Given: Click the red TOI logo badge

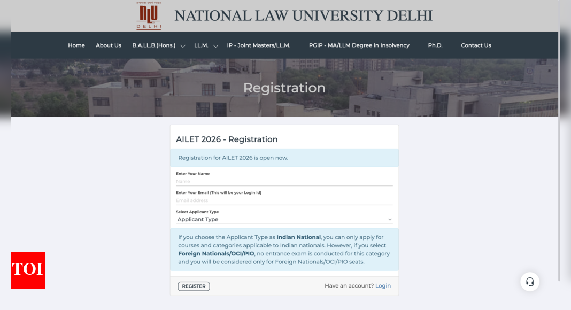Looking at the screenshot, I should (x=28, y=270).
